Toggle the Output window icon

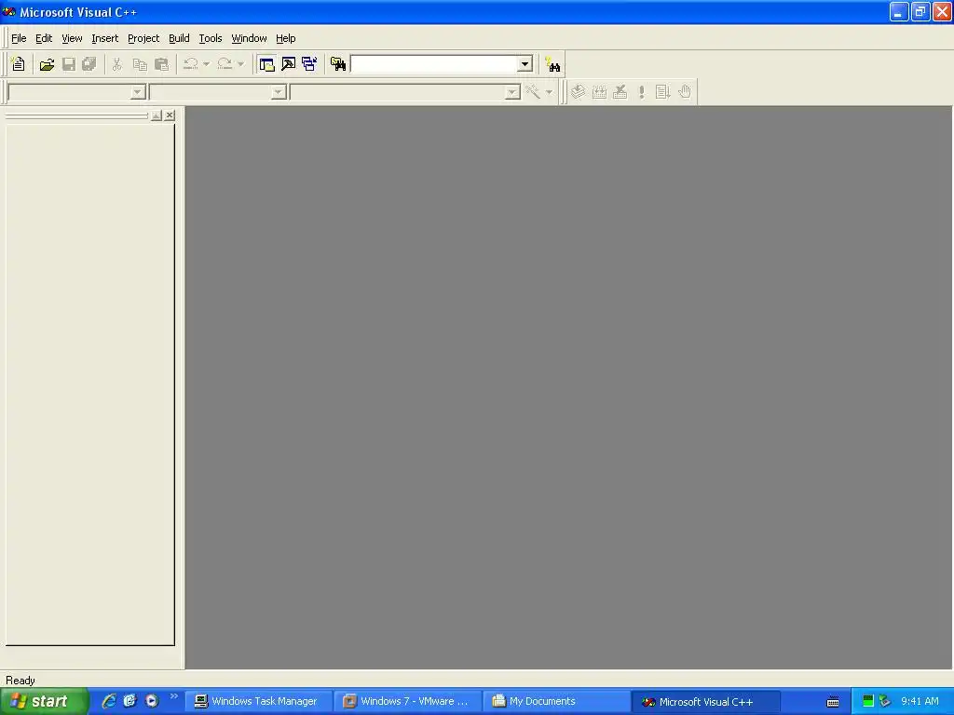pyautogui.click(x=289, y=64)
